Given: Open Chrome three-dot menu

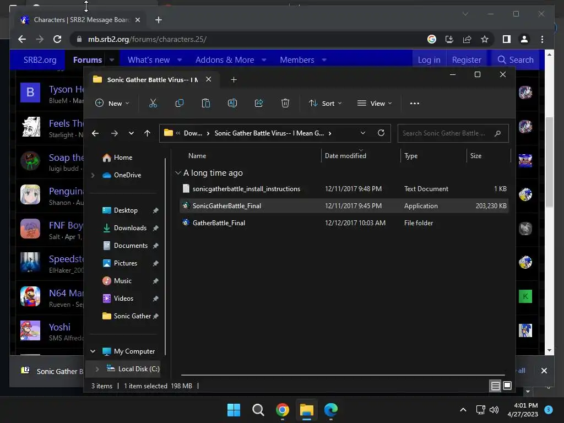Looking at the screenshot, I should click(542, 39).
